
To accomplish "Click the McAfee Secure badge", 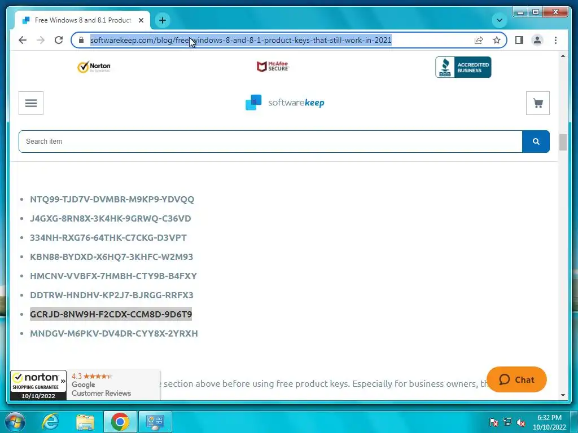I will tap(273, 67).
